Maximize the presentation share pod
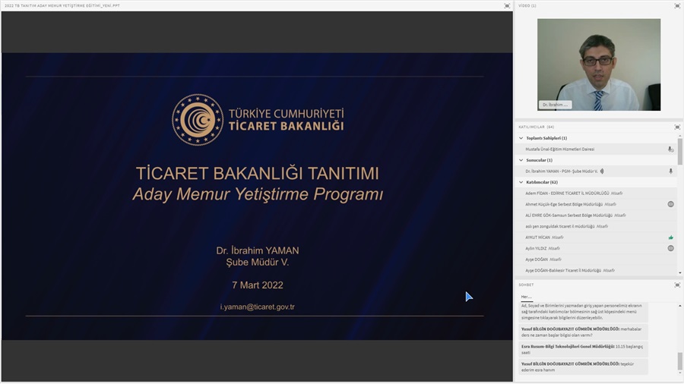The image size is (684, 384). 507,5
